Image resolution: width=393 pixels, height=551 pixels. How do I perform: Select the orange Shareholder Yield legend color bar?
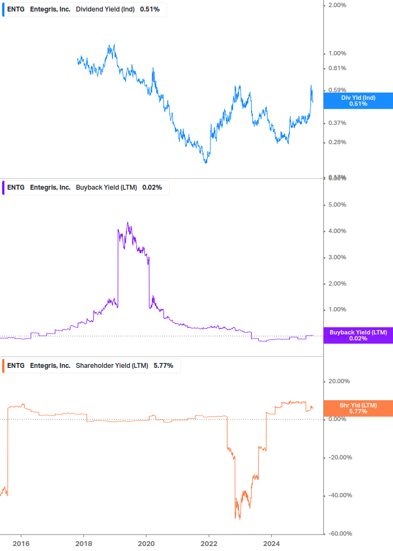3,366
